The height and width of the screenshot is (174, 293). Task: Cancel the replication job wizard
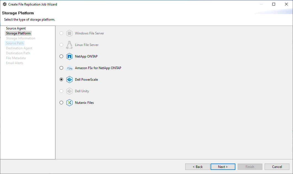[277, 167]
